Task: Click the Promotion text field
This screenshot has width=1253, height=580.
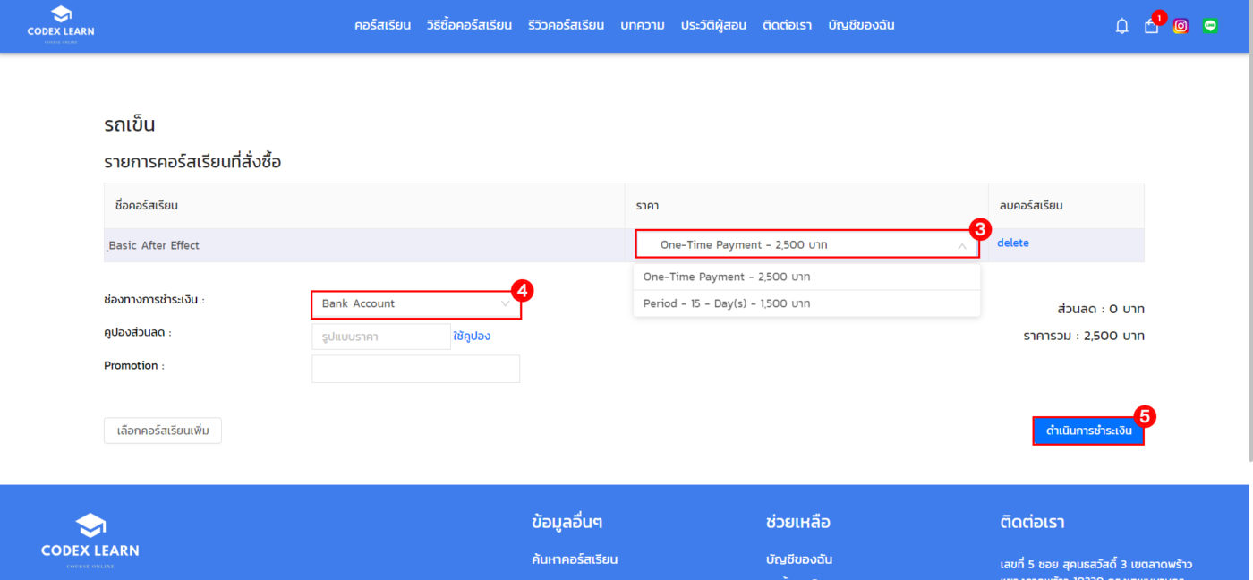Action: pos(415,369)
